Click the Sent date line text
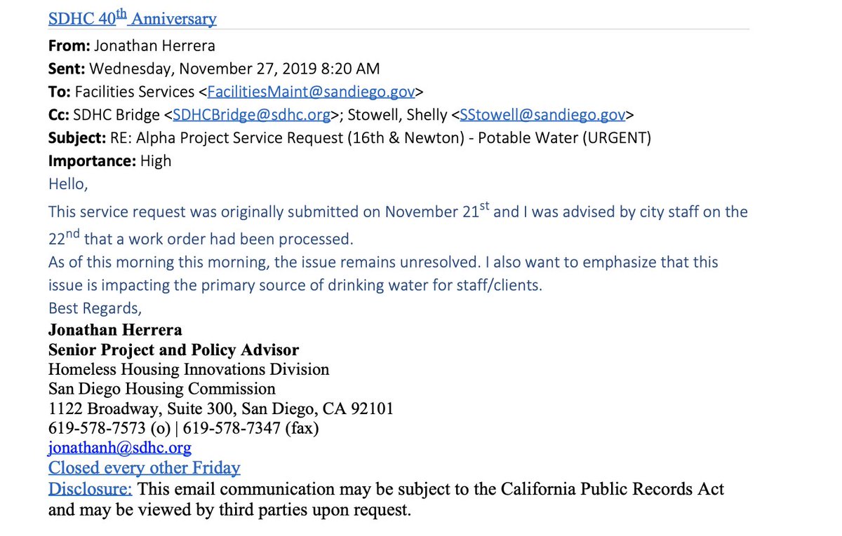This screenshot has width=842, height=536. [x=214, y=69]
